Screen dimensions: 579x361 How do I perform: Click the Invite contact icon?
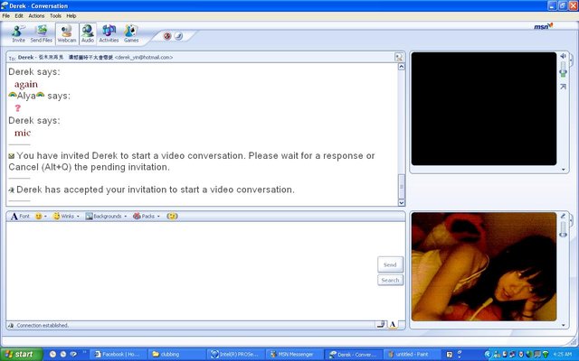pyautogui.click(x=18, y=33)
